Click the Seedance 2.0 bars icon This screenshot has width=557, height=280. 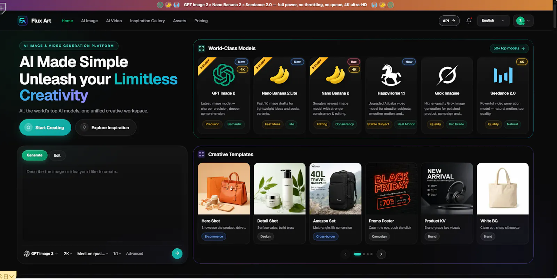coord(503,75)
